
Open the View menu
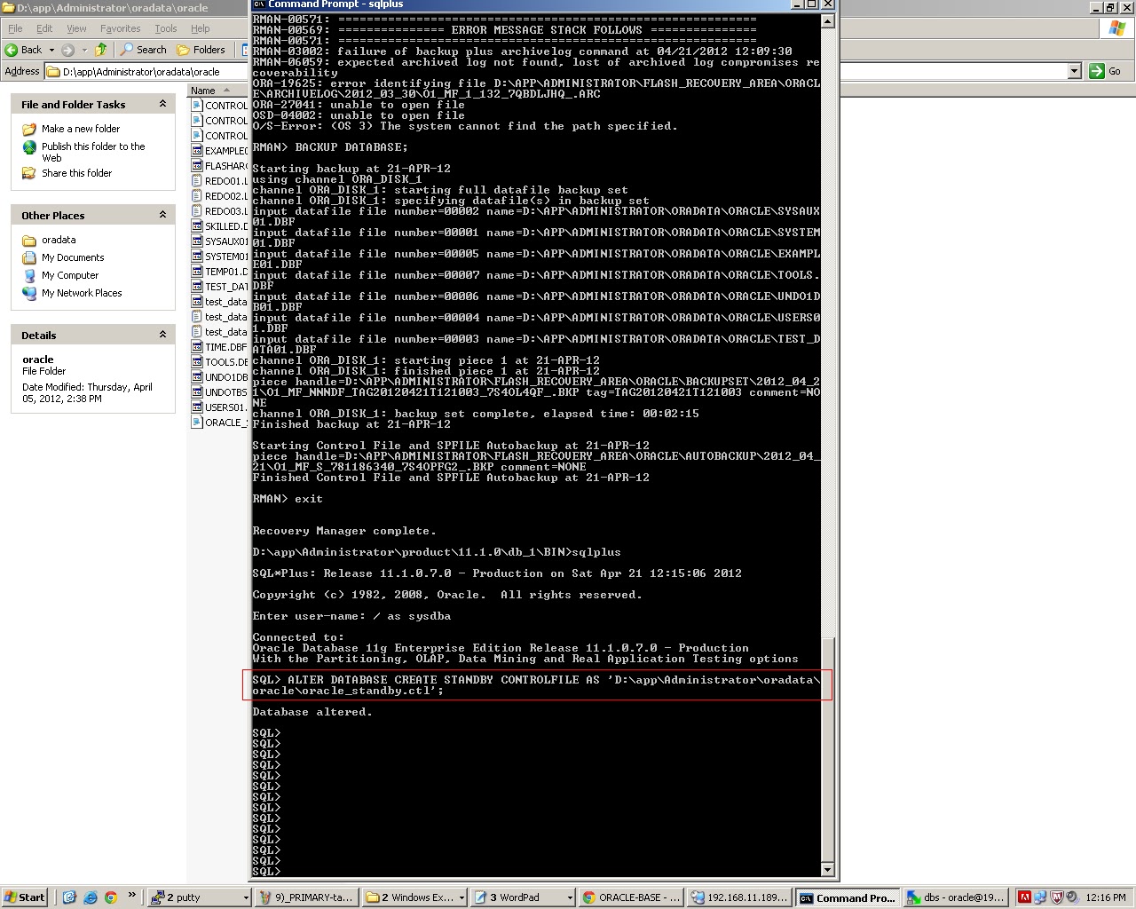coord(76,28)
